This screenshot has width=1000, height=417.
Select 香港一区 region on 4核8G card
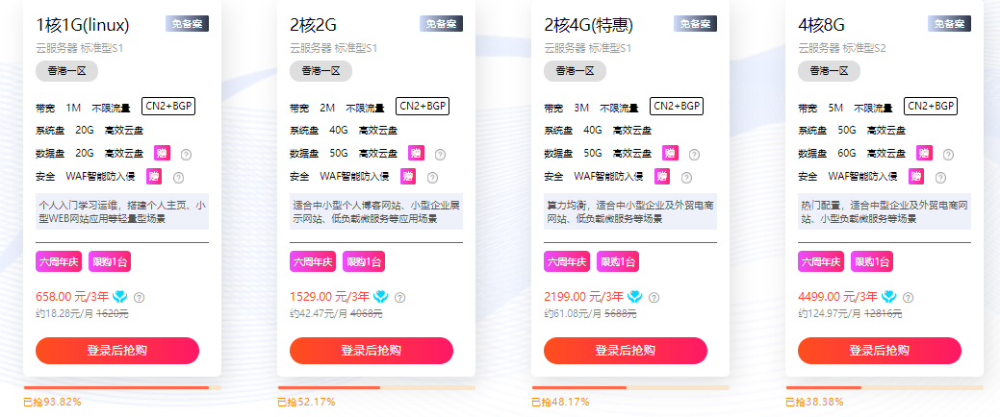pyautogui.click(x=829, y=71)
